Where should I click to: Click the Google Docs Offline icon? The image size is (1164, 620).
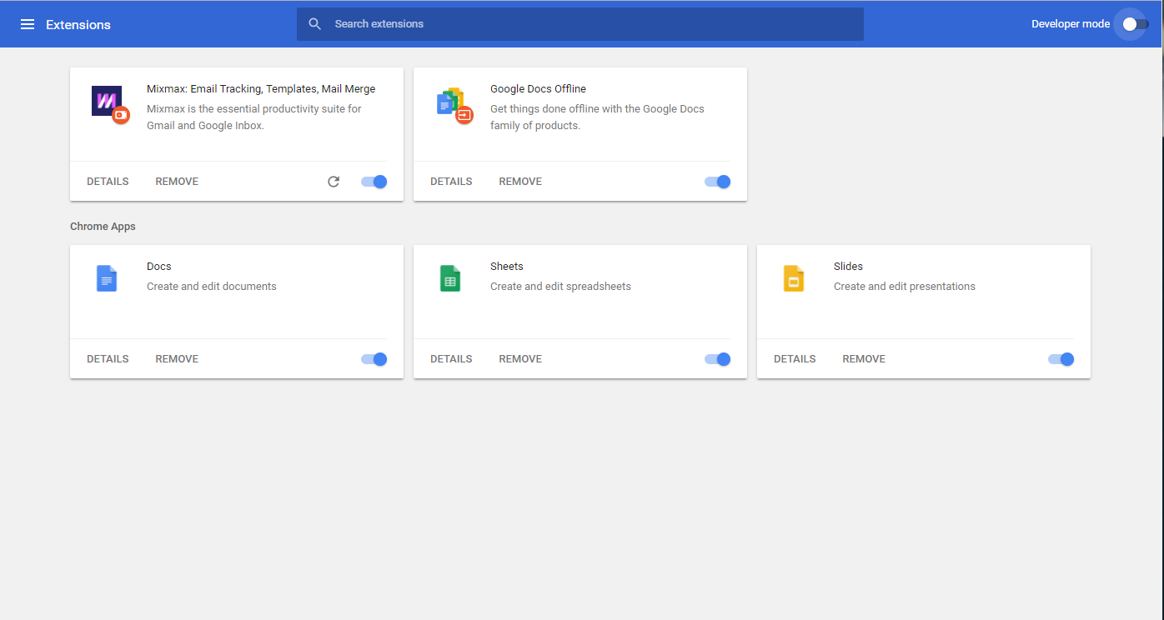[454, 105]
